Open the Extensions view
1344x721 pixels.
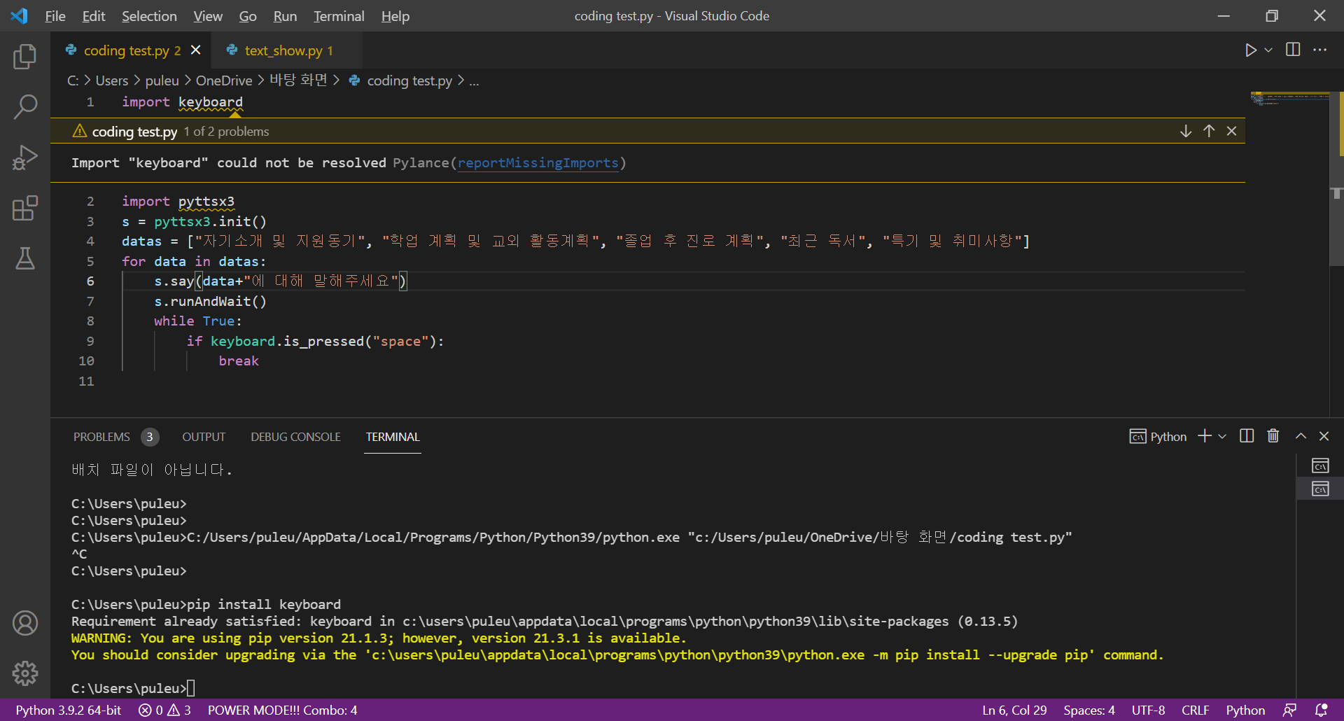click(25, 208)
